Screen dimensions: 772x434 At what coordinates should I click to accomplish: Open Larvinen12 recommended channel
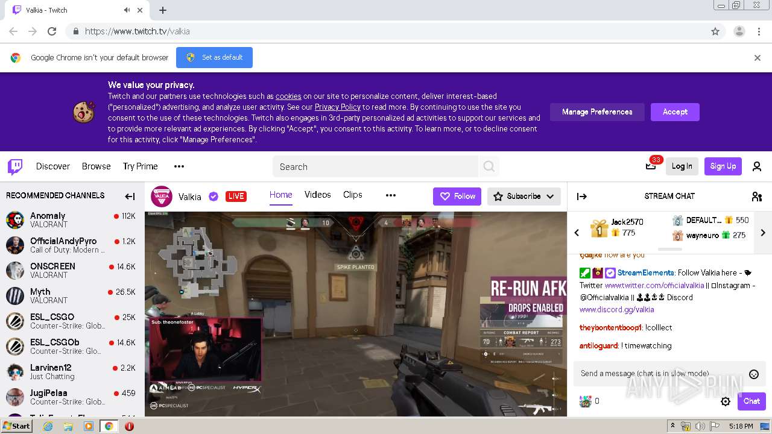point(71,372)
